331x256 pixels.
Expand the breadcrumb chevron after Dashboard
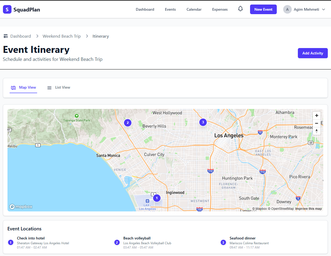click(x=37, y=36)
